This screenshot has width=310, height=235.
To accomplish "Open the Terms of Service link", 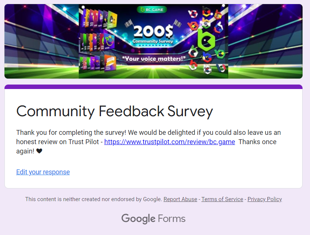I will (222, 199).
